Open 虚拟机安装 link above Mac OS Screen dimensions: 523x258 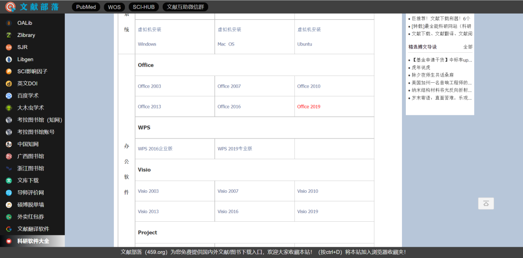pyautogui.click(x=229, y=30)
